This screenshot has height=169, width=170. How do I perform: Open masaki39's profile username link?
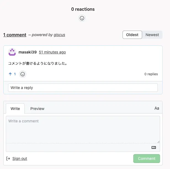point(27,52)
